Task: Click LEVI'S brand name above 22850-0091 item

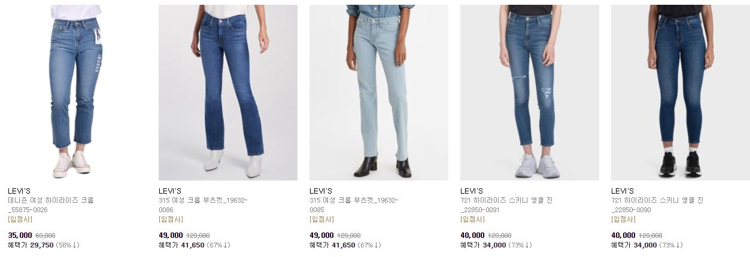Action: (x=472, y=191)
